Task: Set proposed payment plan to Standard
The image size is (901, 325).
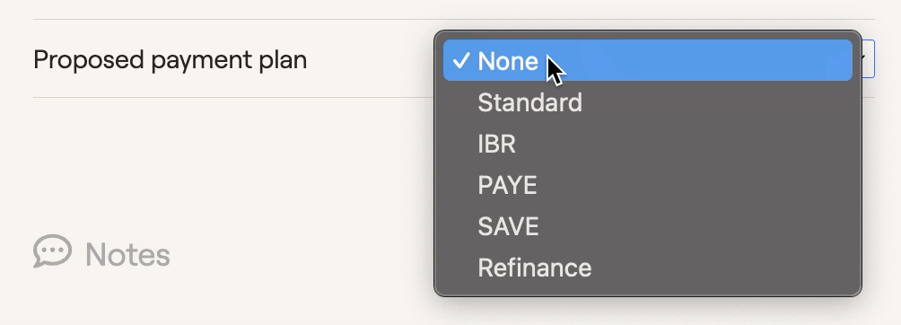Action: point(648,102)
